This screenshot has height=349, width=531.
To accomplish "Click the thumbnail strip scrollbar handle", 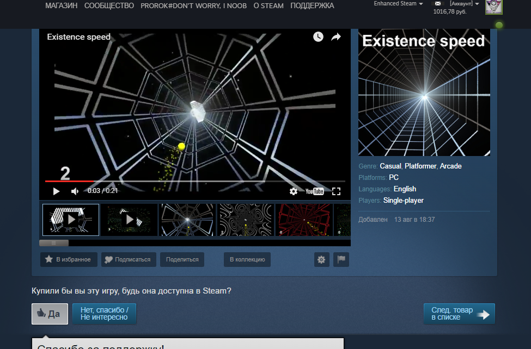I will [x=54, y=243].
